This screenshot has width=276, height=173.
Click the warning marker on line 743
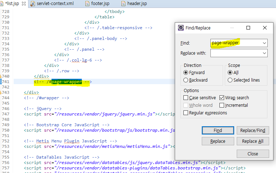(0, 92)
